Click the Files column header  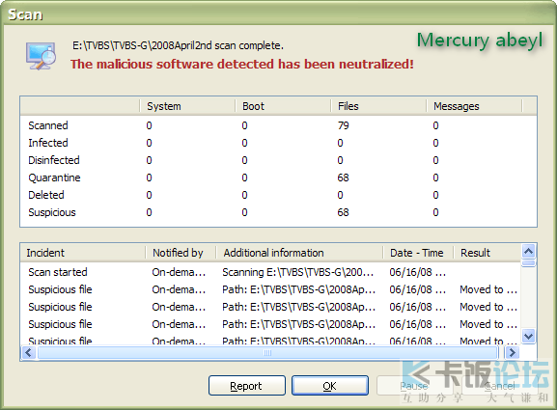click(378, 106)
